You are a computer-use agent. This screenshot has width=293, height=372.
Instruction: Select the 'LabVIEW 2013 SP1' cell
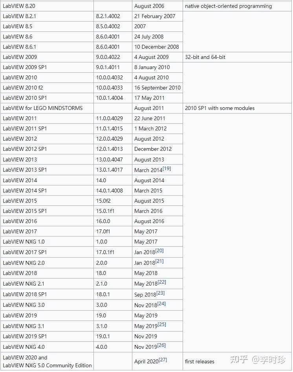point(47,170)
